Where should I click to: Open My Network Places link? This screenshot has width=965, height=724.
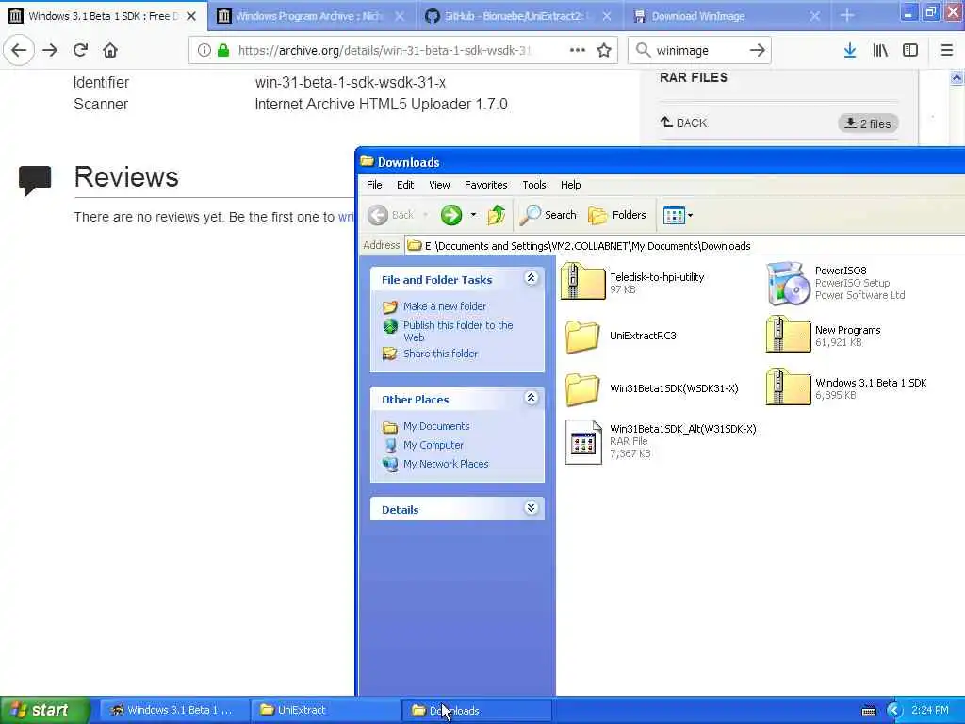coord(446,464)
